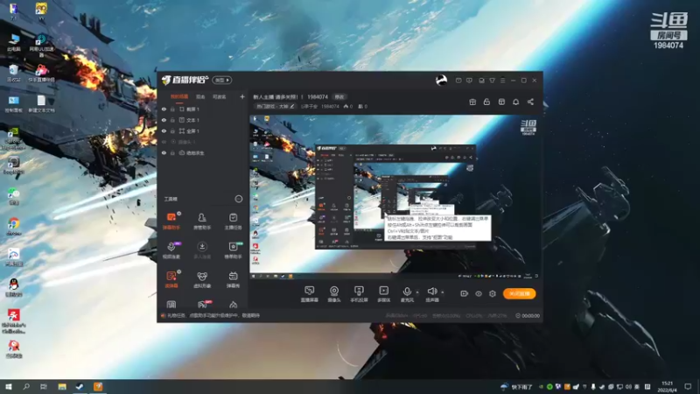Select the 绝地求生 layer row

(x=203, y=152)
